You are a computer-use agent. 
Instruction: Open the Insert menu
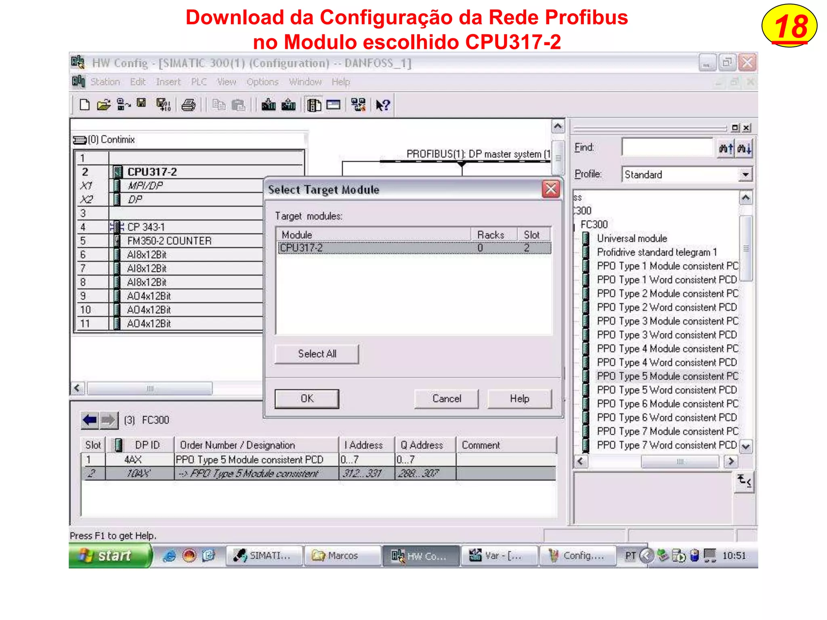point(168,82)
